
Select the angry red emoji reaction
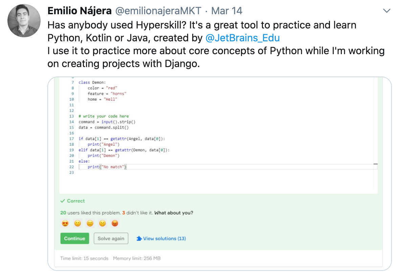[115, 224]
